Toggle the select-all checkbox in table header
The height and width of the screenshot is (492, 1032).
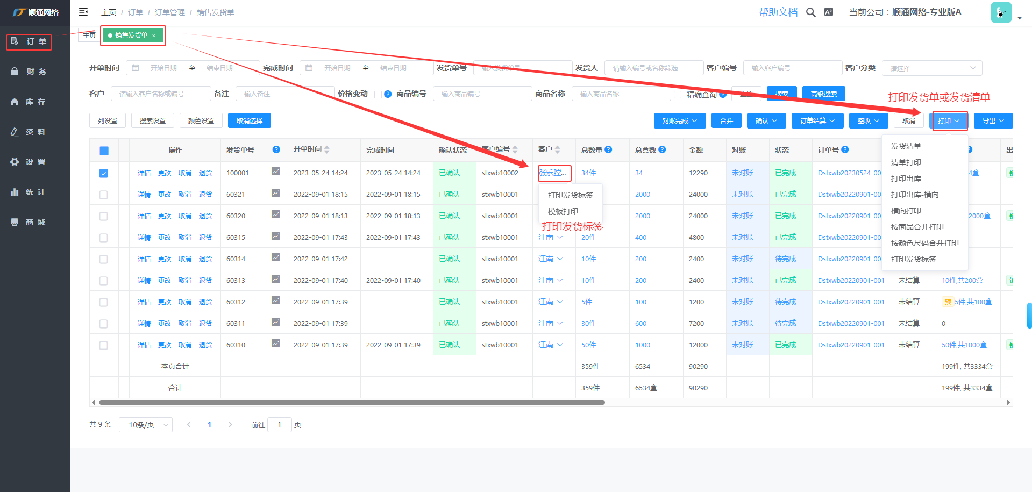104,151
